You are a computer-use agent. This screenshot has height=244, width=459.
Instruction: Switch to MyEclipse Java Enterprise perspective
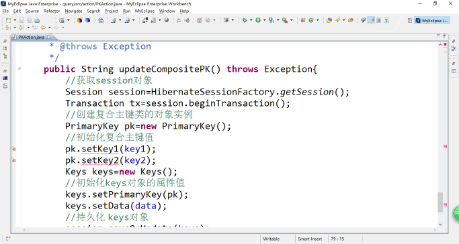(x=431, y=20)
